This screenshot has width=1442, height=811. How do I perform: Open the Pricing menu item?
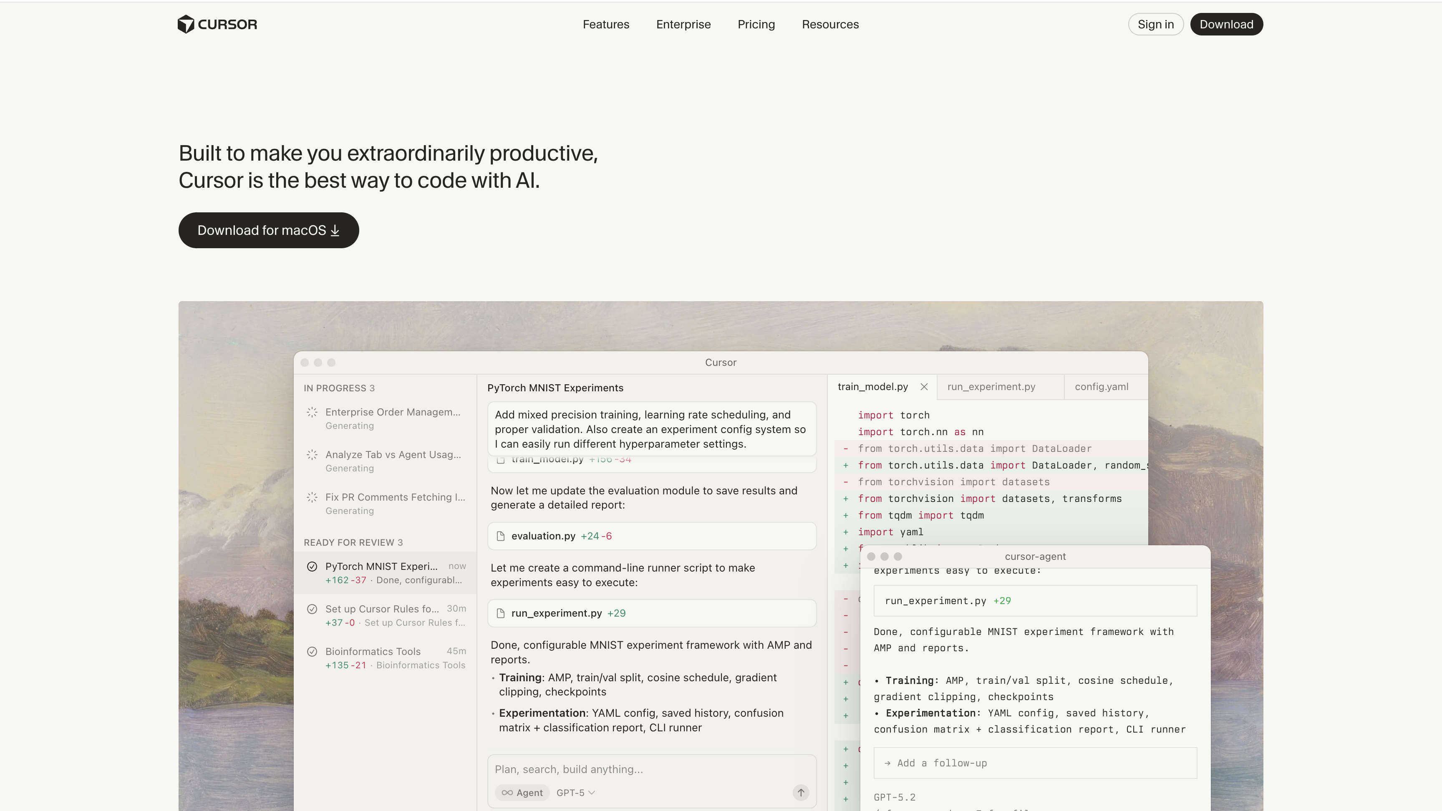756,24
